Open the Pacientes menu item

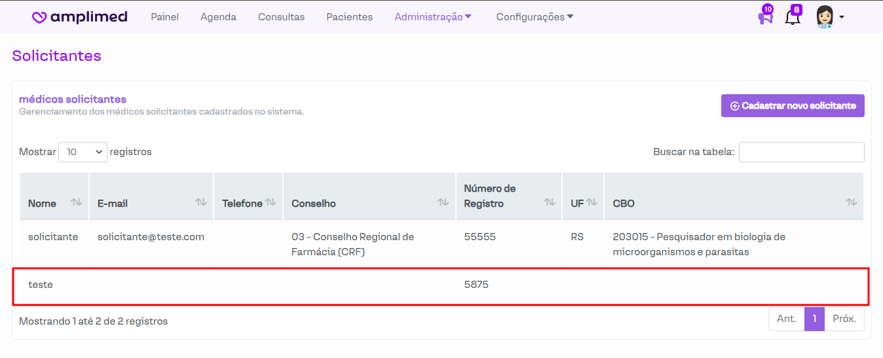[349, 17]
